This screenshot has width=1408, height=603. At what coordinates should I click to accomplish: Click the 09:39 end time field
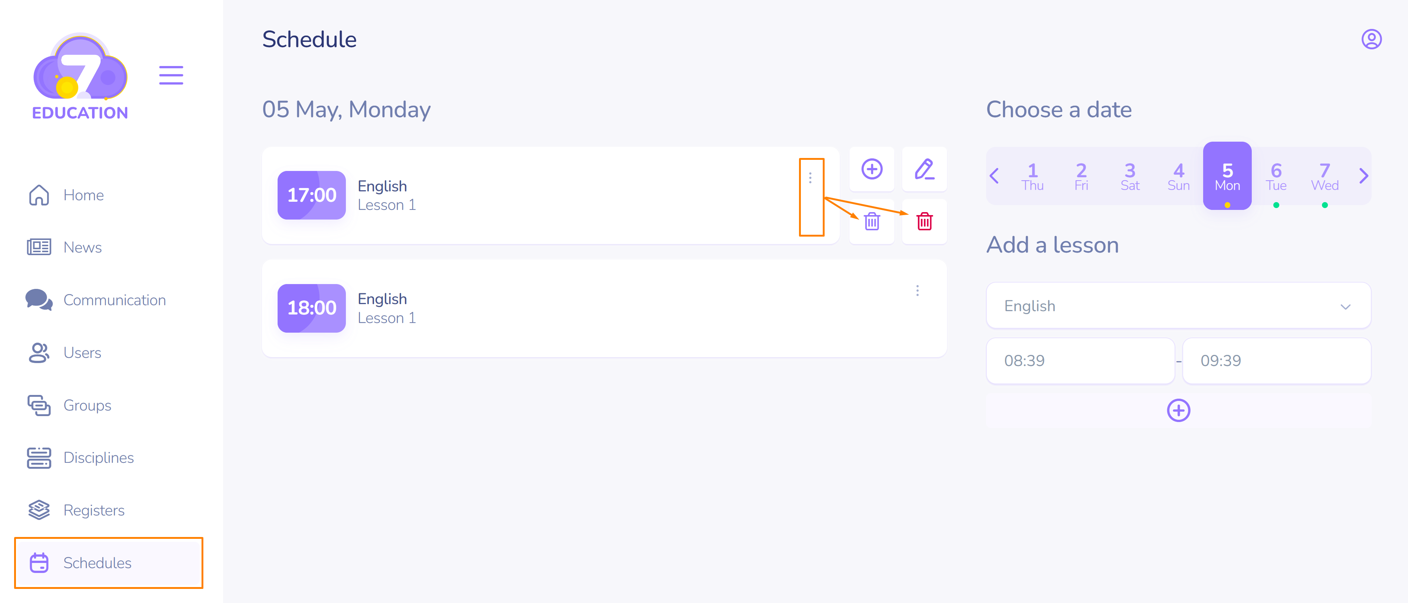[1276, 360]
